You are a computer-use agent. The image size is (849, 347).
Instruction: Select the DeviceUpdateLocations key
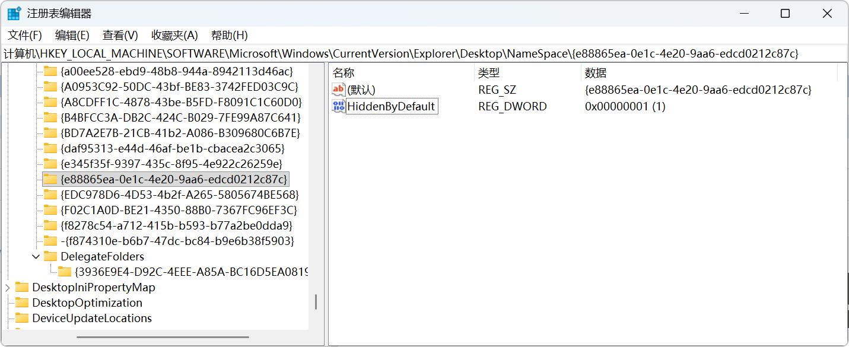click(92, 319)
